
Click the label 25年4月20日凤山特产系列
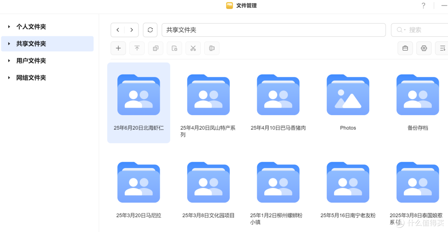[208, 131]
